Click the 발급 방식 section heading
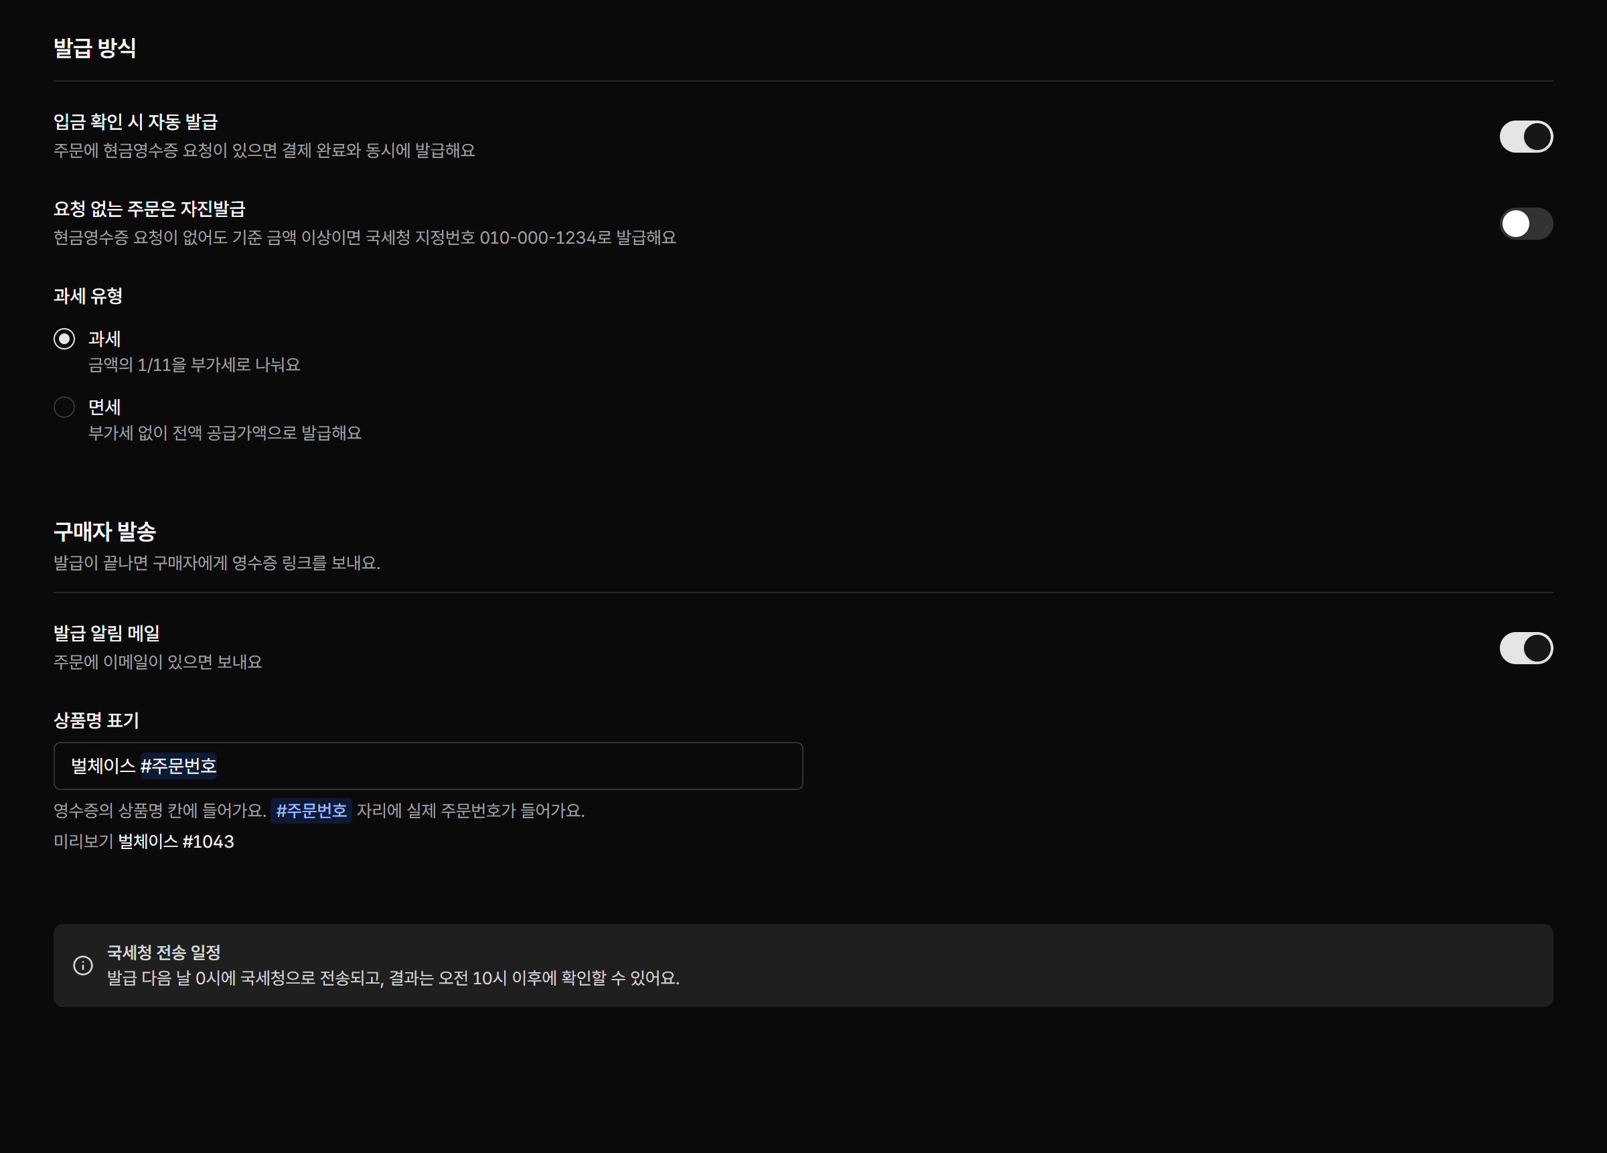The height and width of the screenshot is (1153, 1607). click(x=95, y=48)
